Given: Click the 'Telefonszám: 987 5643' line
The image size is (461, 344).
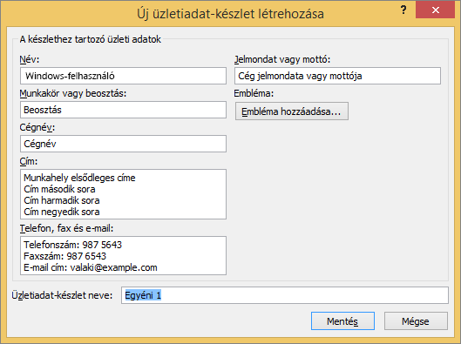Looking at the screenshot, I should [x=72, y=245].
